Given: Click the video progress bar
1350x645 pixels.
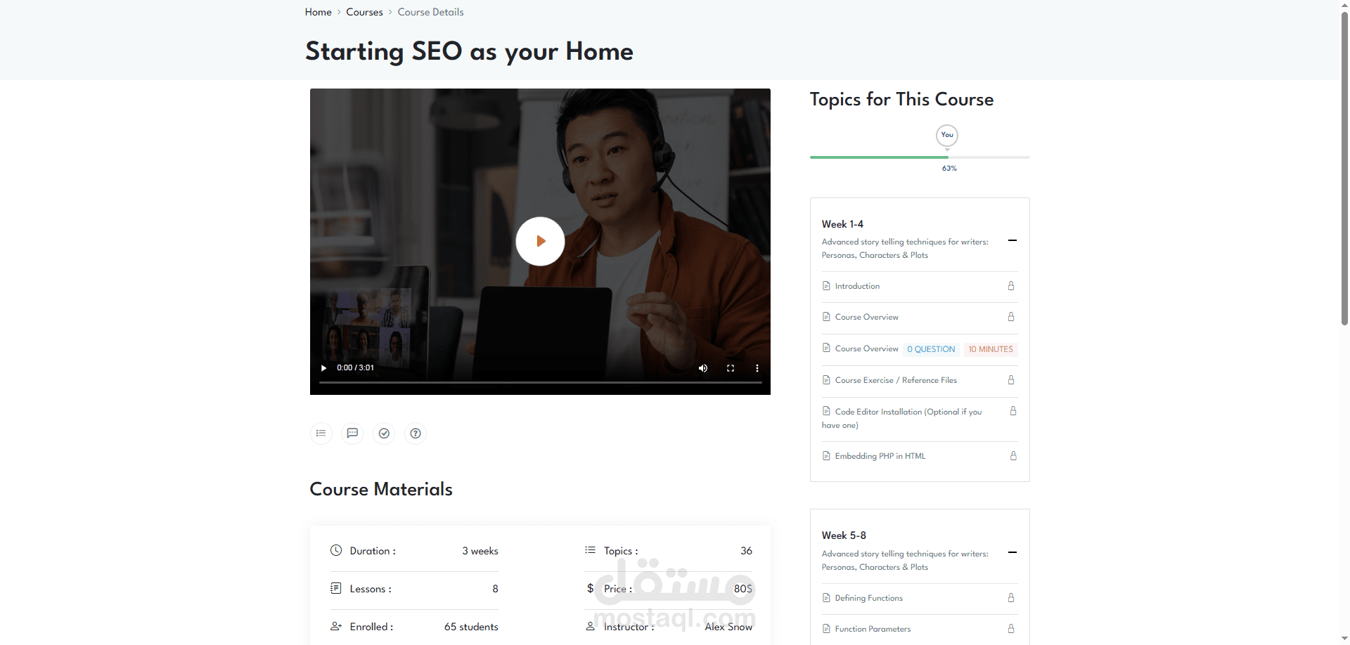Looking at the screenshot, I should click(540, 383).
